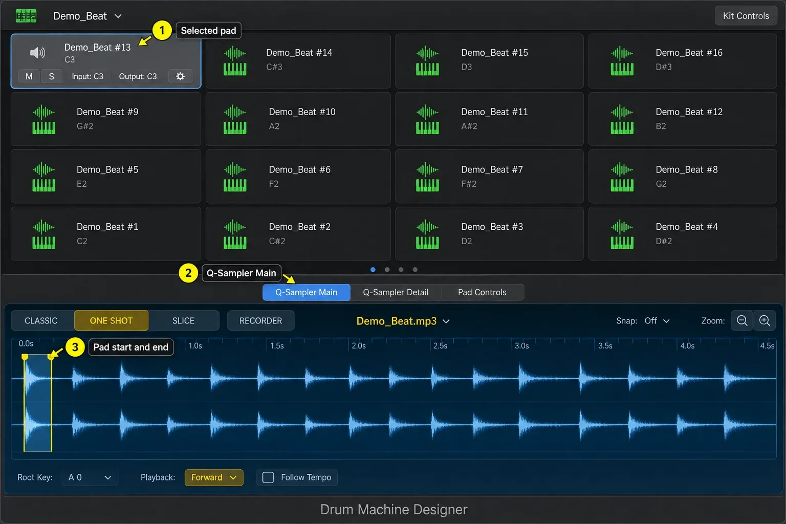
Task: Click the green drum grid icon
Action: click(x=26, y=16)
